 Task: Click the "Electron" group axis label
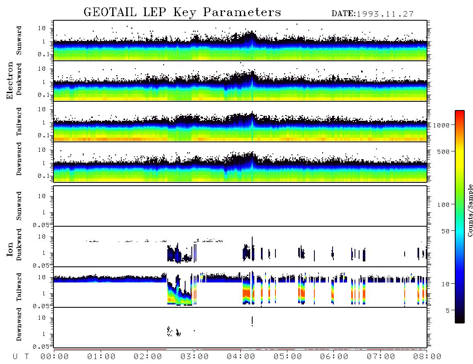(x=10, y=80)
